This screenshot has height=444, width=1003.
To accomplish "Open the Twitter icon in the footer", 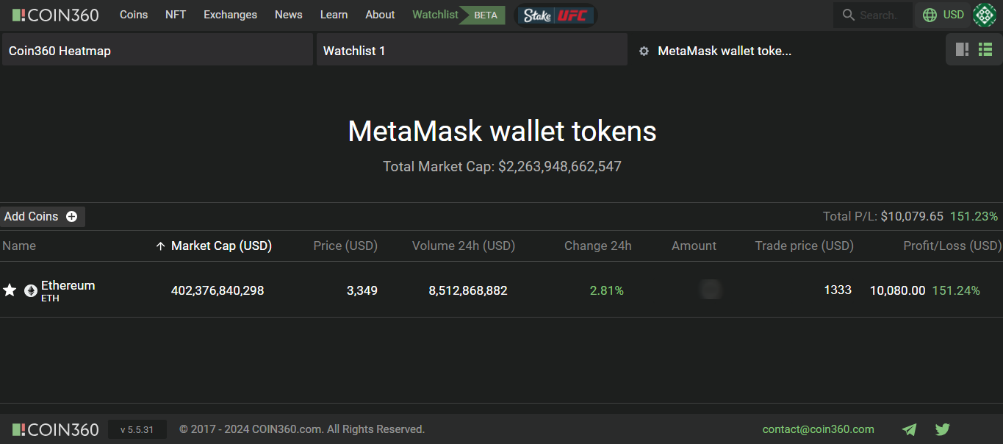I will [943, 429].
